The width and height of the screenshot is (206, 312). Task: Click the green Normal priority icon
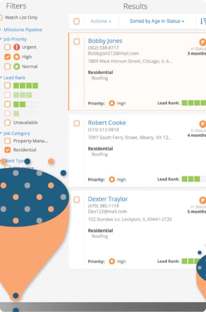pos(17,67)
